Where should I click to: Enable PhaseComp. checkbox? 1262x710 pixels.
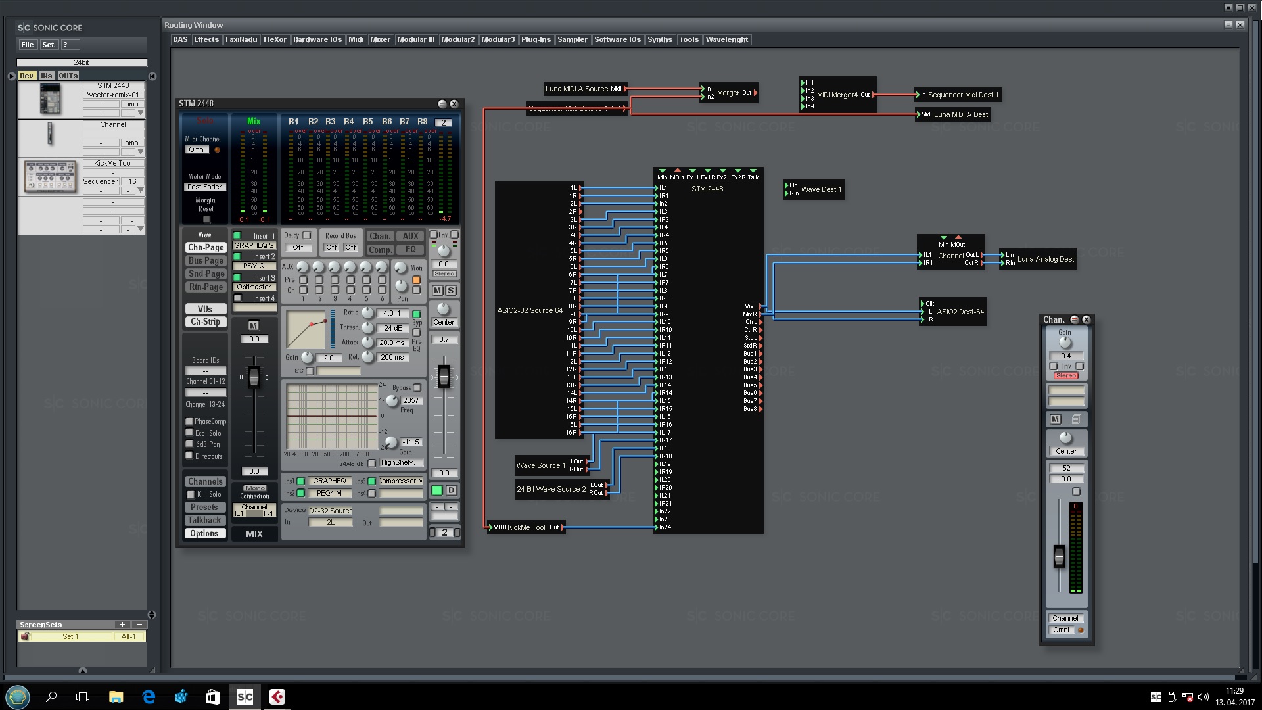coord(189,421)
